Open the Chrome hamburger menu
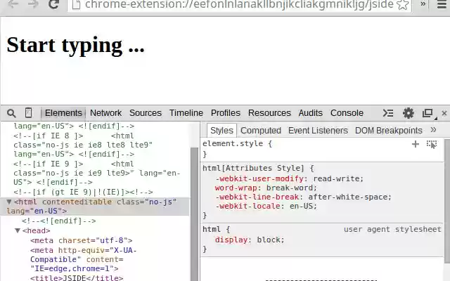 point(442,4)
